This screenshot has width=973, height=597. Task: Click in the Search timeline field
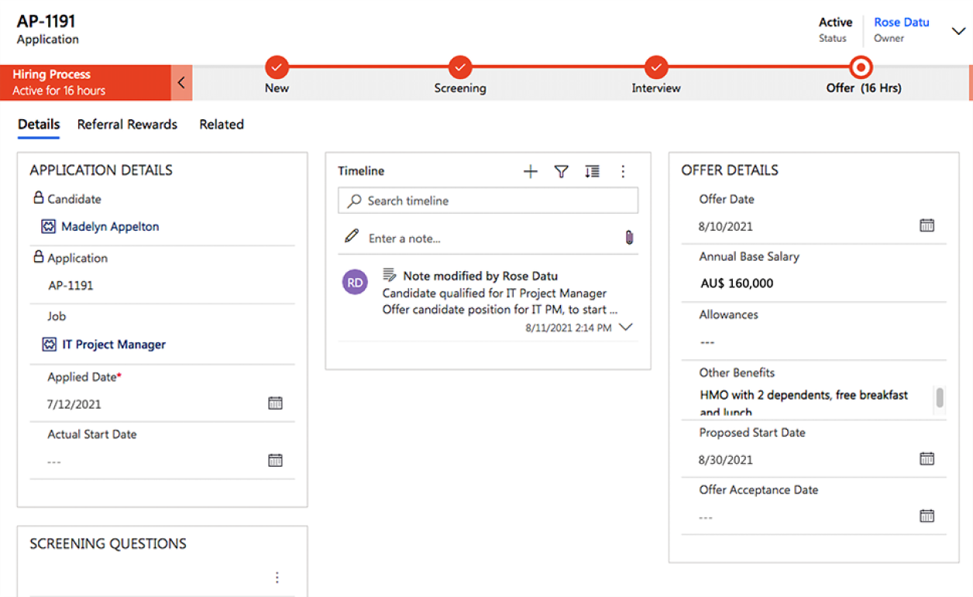488,201
